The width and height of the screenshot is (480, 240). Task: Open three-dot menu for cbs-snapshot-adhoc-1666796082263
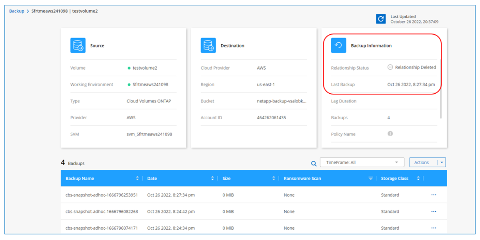(434, 212)
